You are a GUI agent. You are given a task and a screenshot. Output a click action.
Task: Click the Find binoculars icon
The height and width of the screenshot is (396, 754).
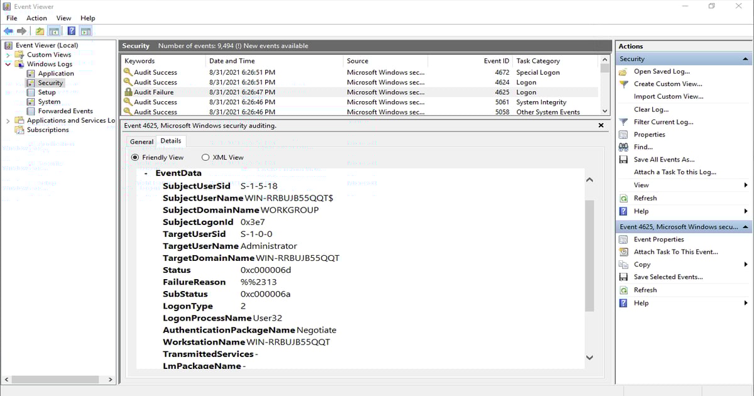point(623,146)
